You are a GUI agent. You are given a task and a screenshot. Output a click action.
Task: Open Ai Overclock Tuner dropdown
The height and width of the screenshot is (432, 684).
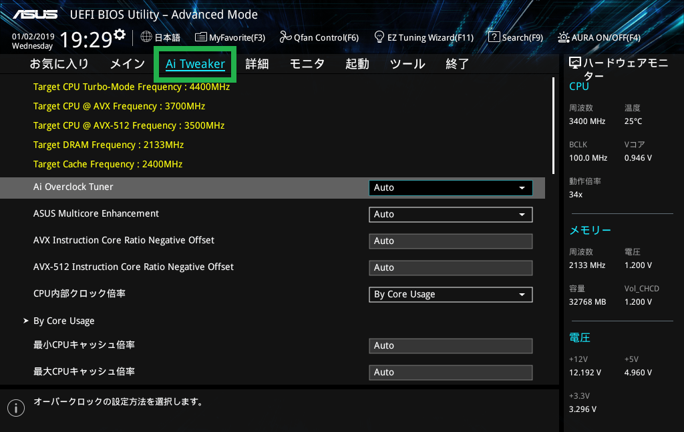[x=451, y=188]
